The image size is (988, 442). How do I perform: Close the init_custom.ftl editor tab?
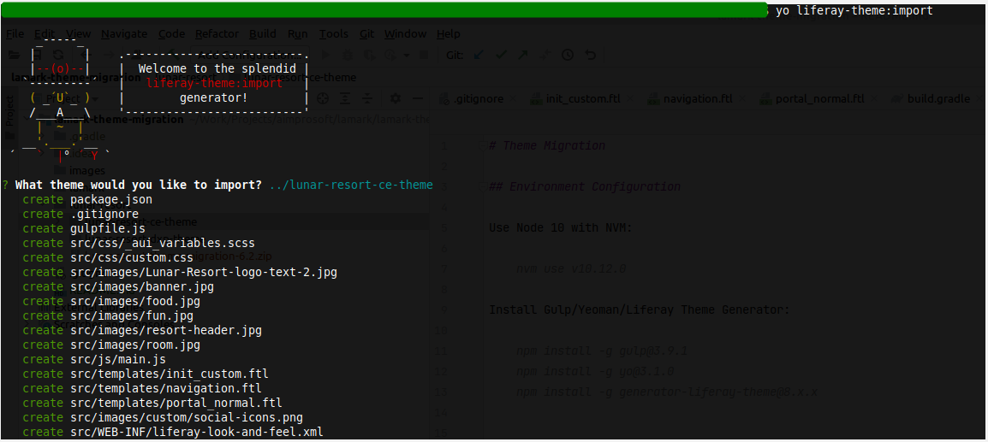[x=630, y=99]
